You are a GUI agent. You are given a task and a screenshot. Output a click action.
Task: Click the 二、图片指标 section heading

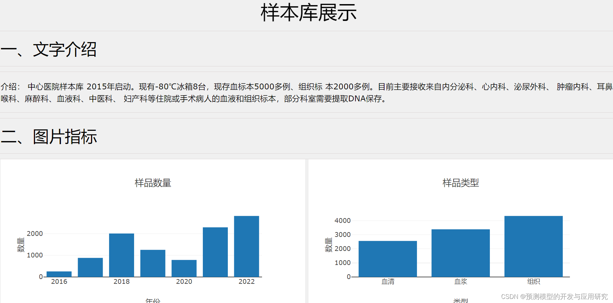pyautogui.click(x=49, y=137)
